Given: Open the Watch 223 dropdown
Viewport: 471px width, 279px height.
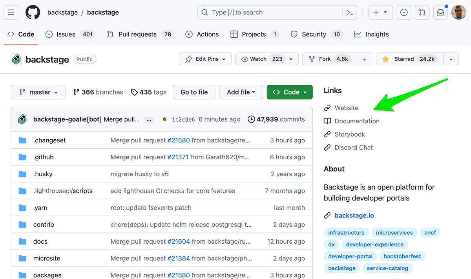Looking at the screenshot, I should 267,59.
